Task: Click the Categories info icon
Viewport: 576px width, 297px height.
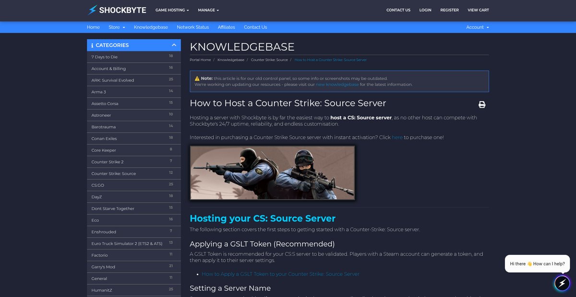Action: [x=92, y=46]
